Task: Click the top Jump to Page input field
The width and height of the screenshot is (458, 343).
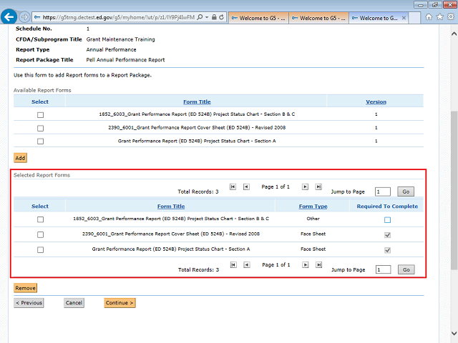Action: click(x=383, y=192)
